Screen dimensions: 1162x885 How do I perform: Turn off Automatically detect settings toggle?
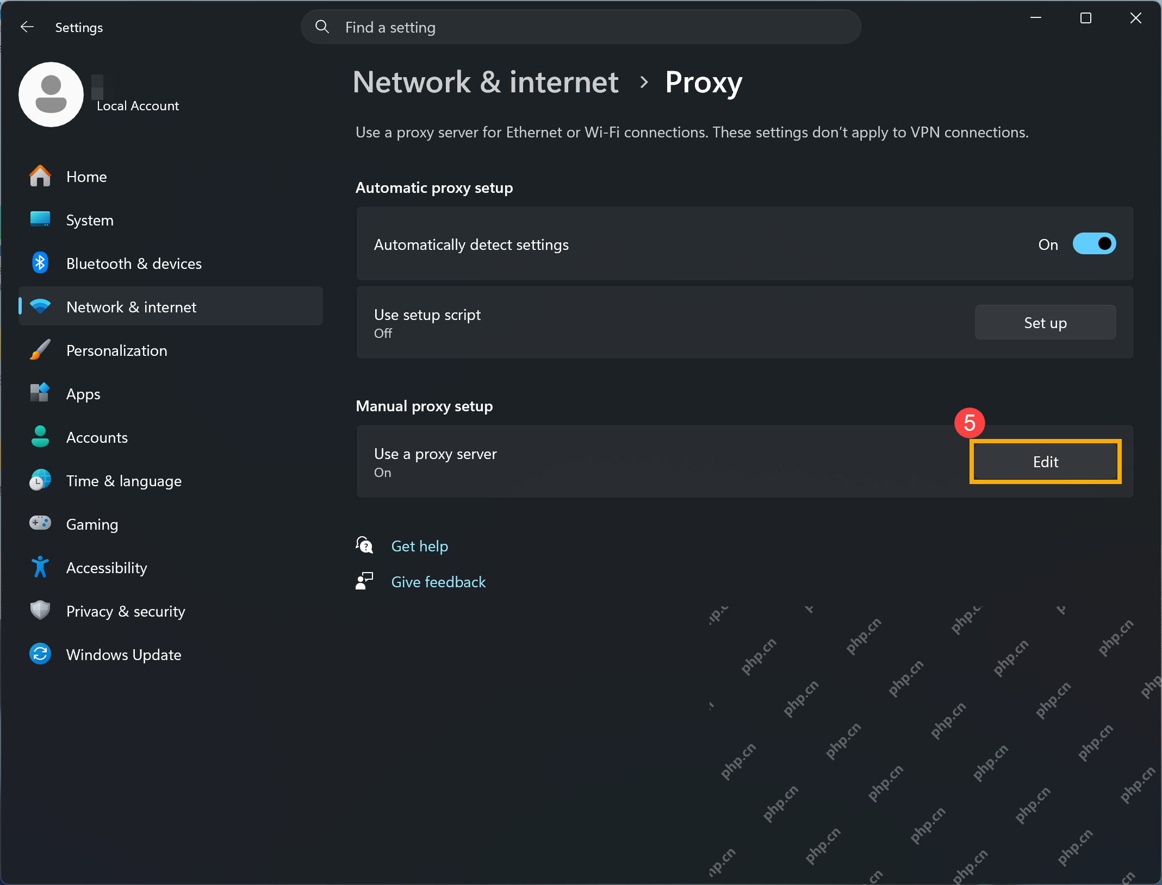(x=1094, y=244)
